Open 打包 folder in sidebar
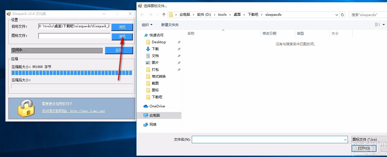387x157 pixels. point(155,69)
